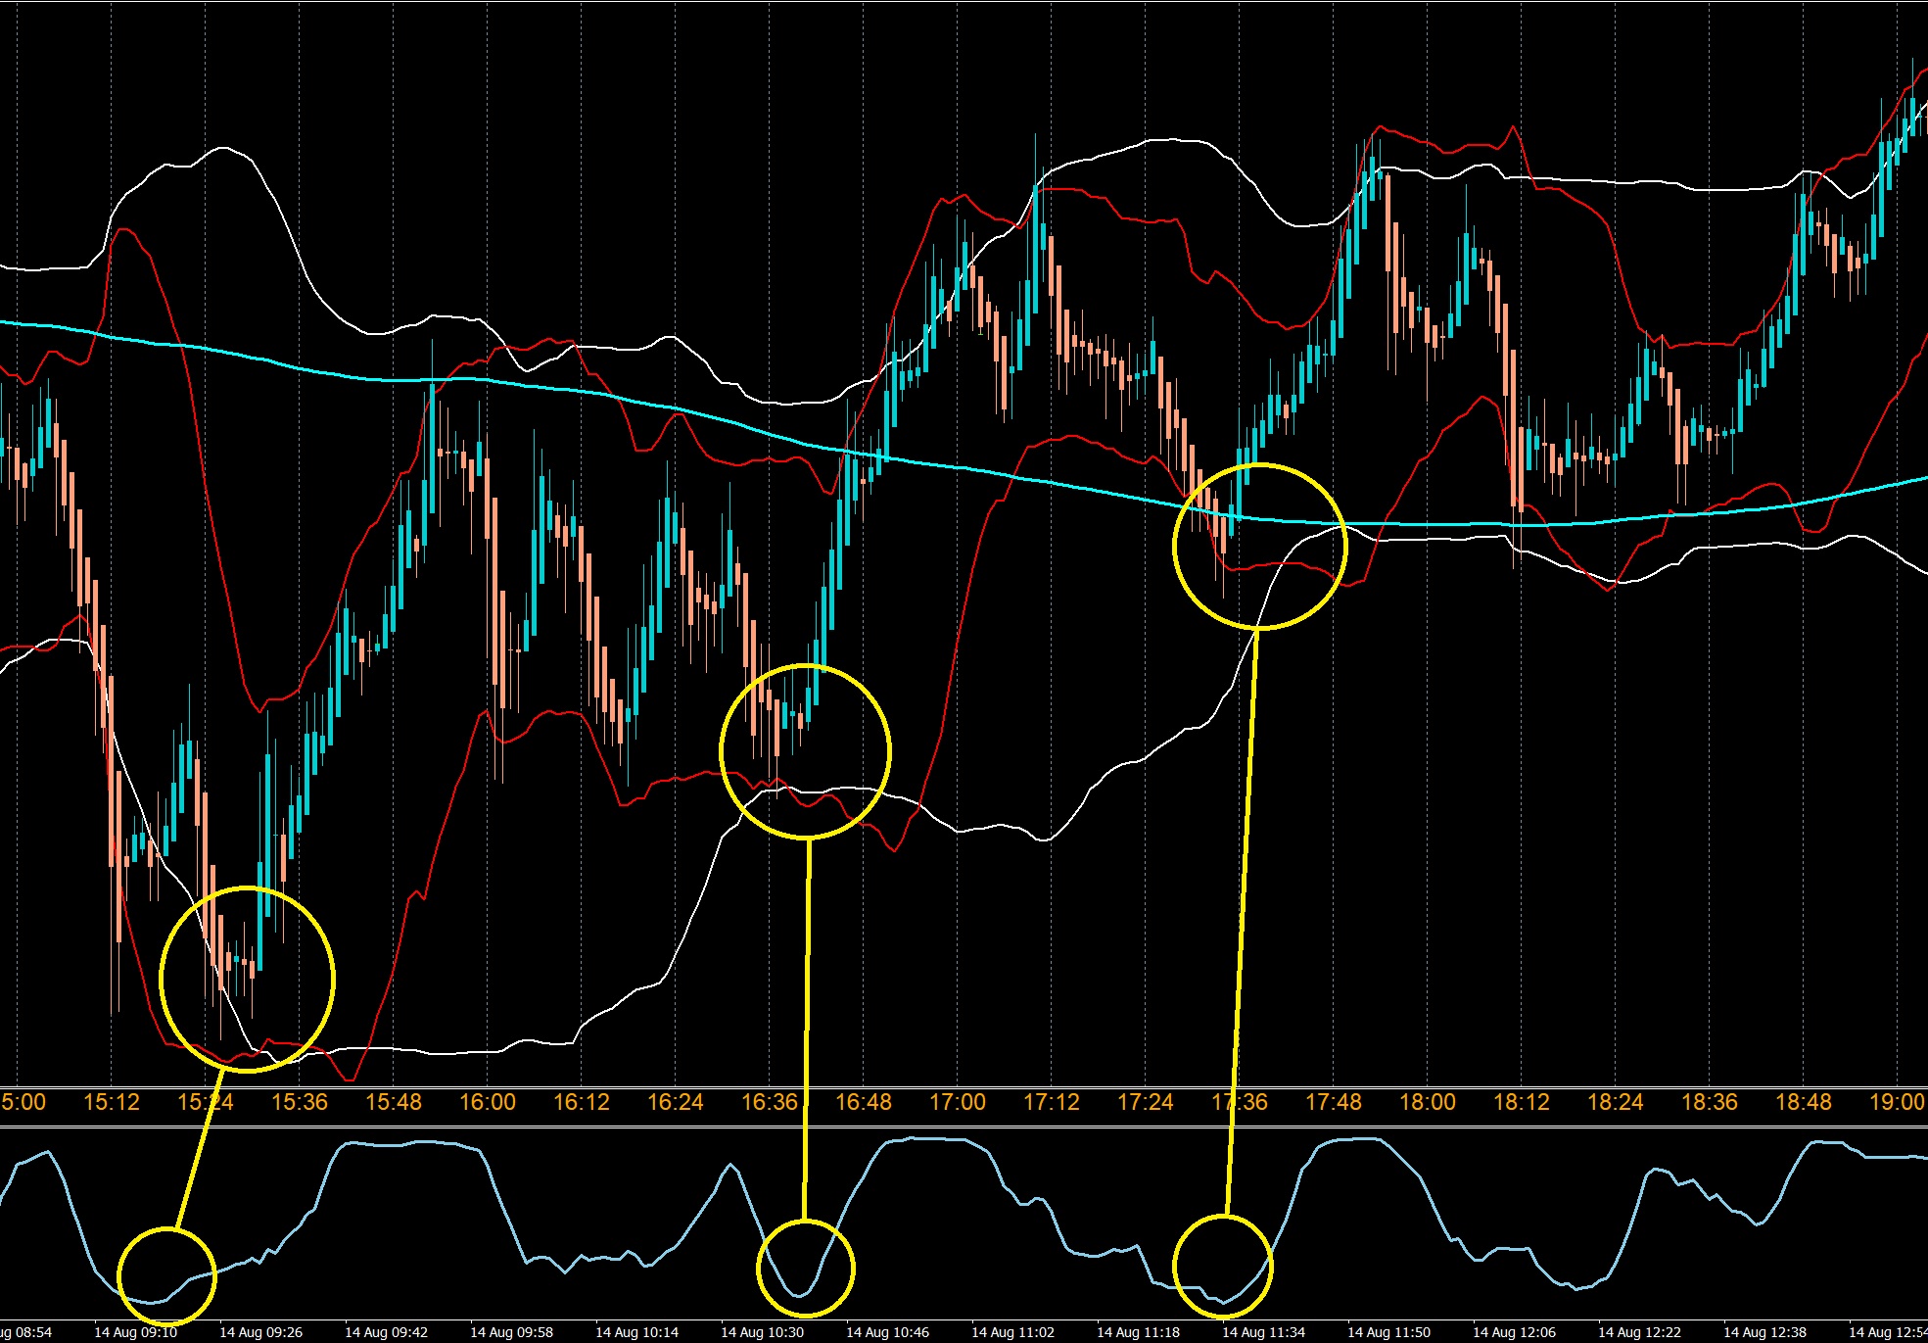Viewport: 1928px width, 1343px height.
Task: Click the 16:24 time axis label
Action: [x=676, y=1102]
